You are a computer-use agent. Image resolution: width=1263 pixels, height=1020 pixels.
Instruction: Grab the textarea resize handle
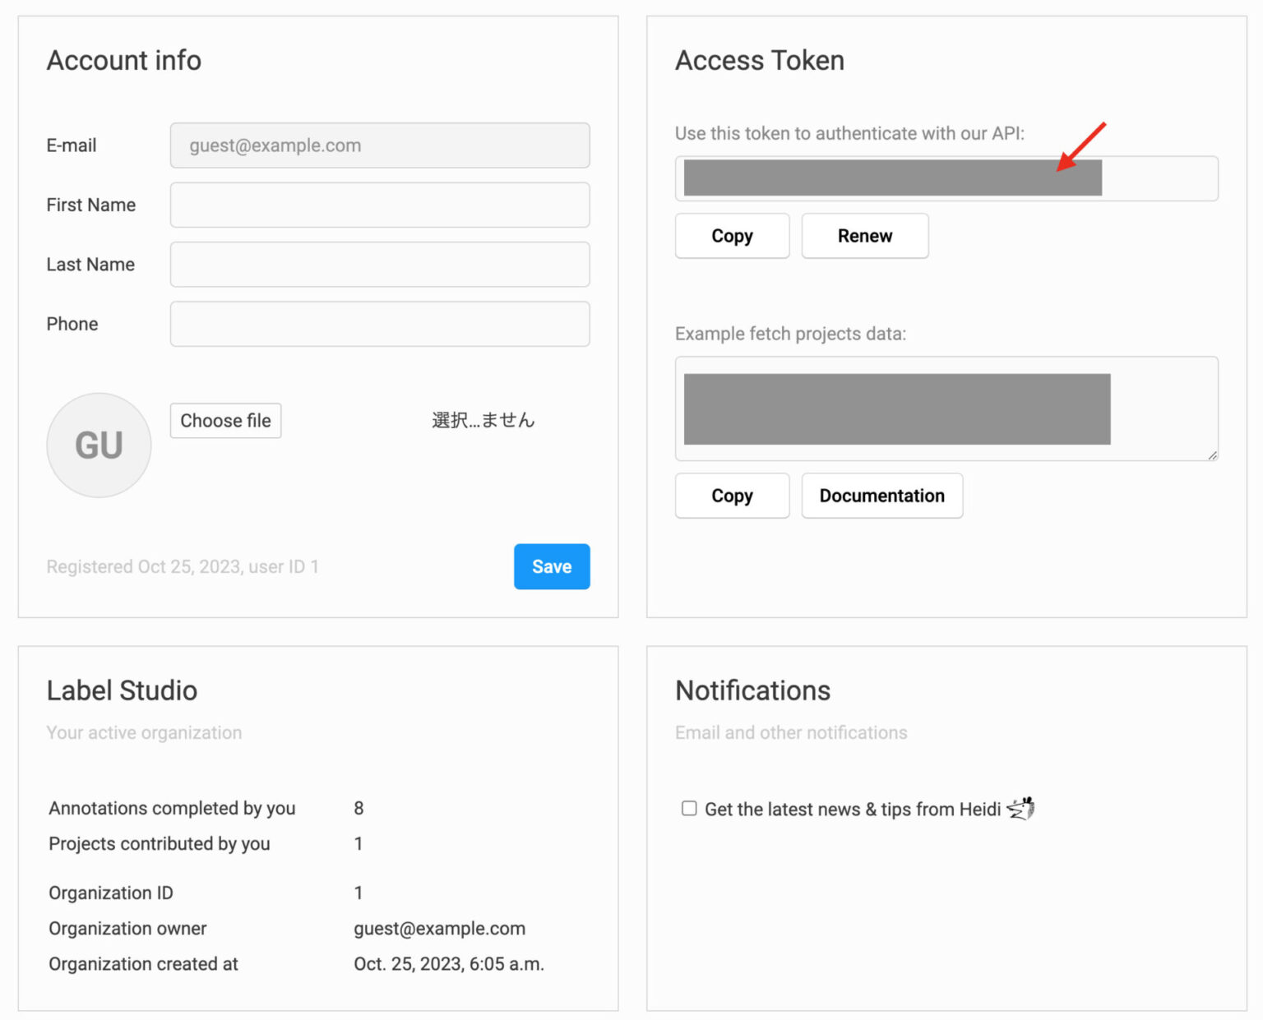click(x=1212, y=455)
